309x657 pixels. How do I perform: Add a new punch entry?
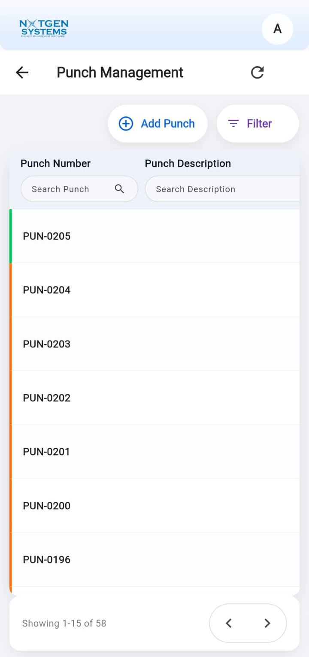tap(158, 123)
